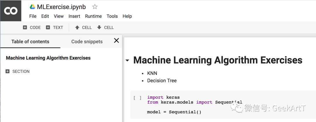
Task: Jump to Machine Learning Algorithm Exercises heading link
Action: 48,58
